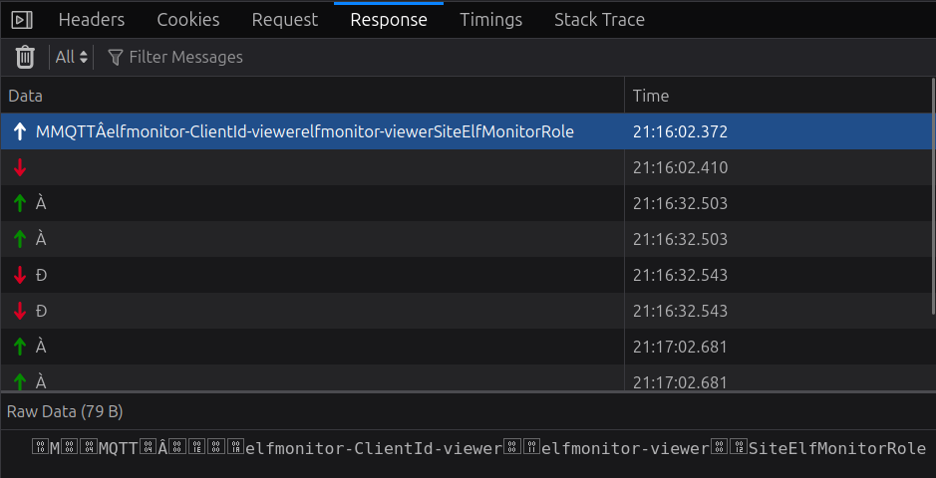
Task: Click the Raw Data (79 B) header
Action: [65, 411]
